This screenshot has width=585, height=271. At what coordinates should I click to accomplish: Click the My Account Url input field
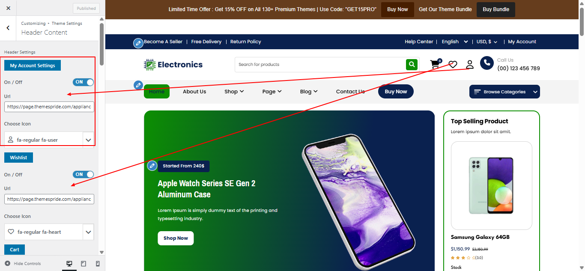click(49, 107)
